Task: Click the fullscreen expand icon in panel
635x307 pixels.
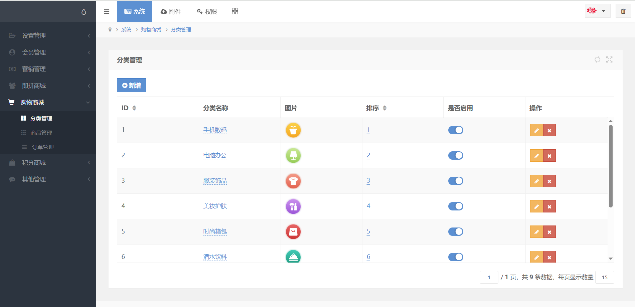Action: 609,59
